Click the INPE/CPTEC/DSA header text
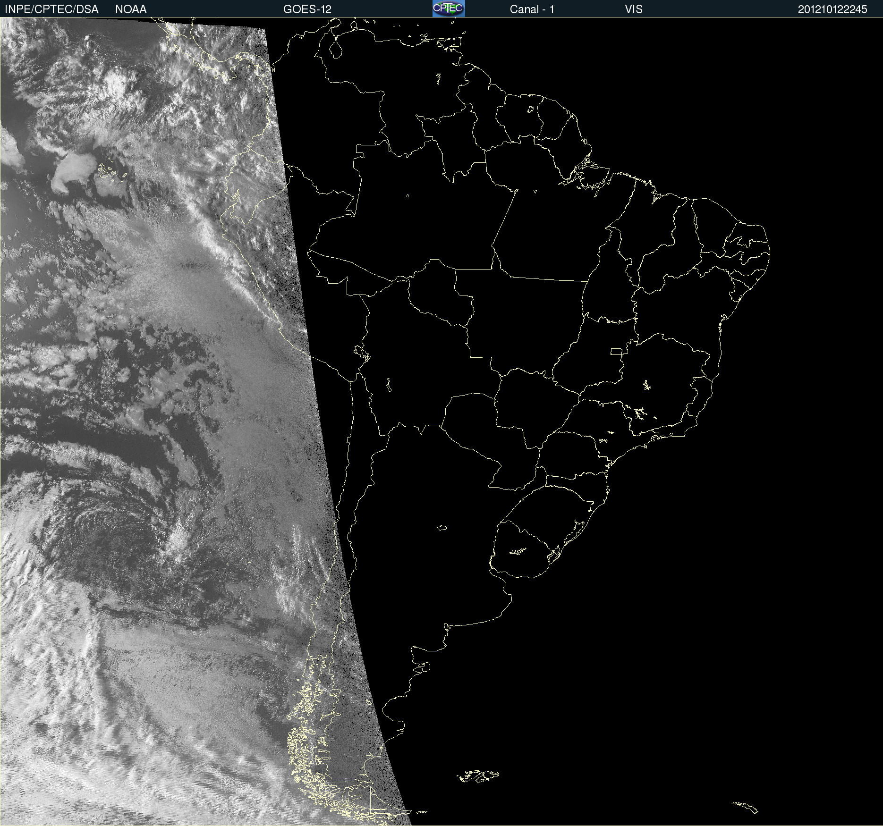This screenshot has width=883, height=826. (x=51, y=9)
